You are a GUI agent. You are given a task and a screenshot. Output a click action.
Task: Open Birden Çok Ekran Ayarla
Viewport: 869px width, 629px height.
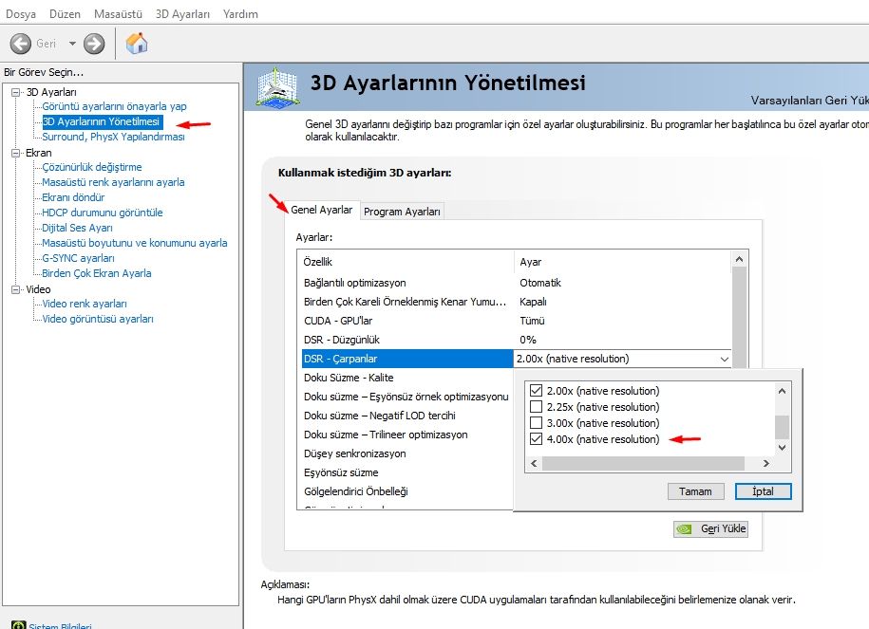click(97, 273)
